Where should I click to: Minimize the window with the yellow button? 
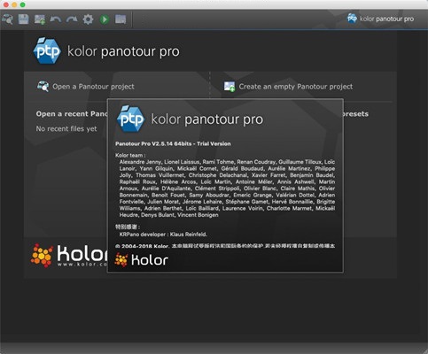[x=14, y=4]
